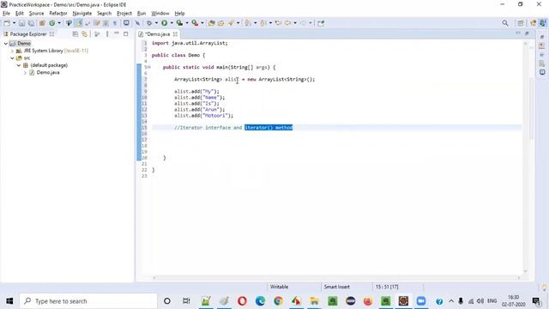
Task: Collapse the src folder node
Action: pyautogui.click(x=12, y=58)
